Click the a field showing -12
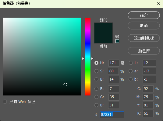The width and height of the screenshot is (163, 121). (149, 71)
